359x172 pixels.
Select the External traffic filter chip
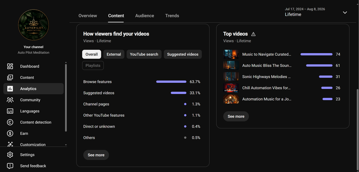(114, 54)
